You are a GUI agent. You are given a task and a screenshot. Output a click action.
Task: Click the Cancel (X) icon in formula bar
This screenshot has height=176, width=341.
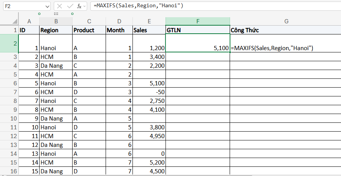pos(60,6)
